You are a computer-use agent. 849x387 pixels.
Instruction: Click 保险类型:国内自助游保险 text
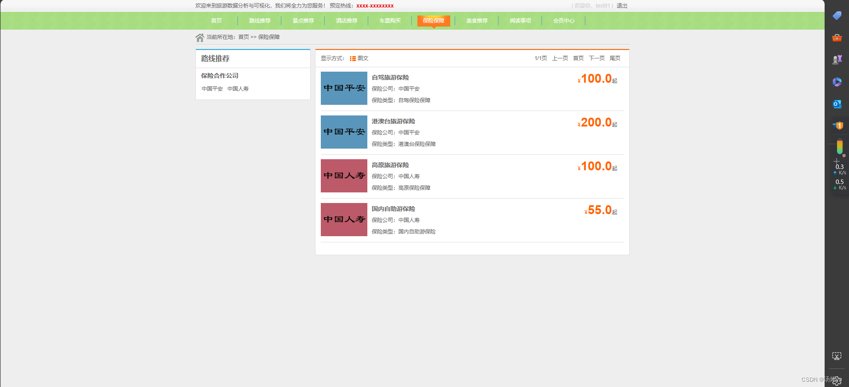pos(404,232)
